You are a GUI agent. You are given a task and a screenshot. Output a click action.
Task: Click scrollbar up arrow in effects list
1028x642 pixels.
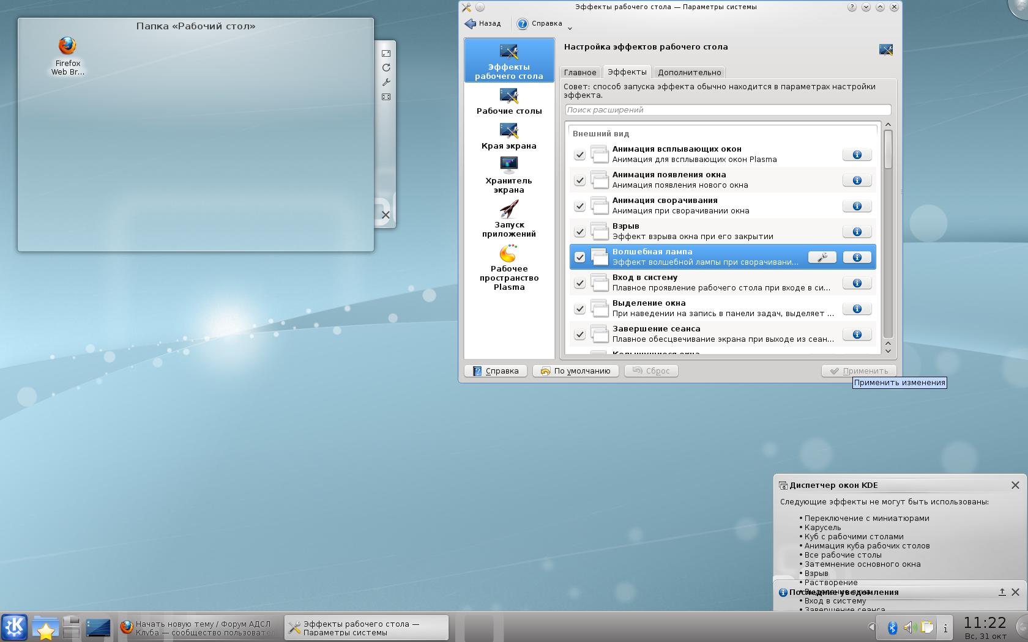[x=888, y=125]
